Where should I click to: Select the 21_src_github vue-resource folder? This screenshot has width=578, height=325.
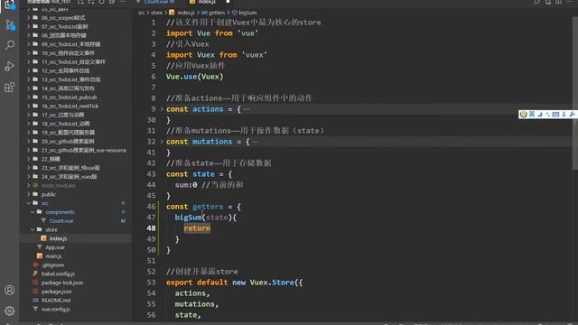click(x=84, y=151)
